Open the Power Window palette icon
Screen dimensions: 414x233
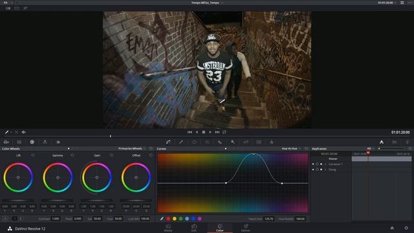(x=194, y=142)
